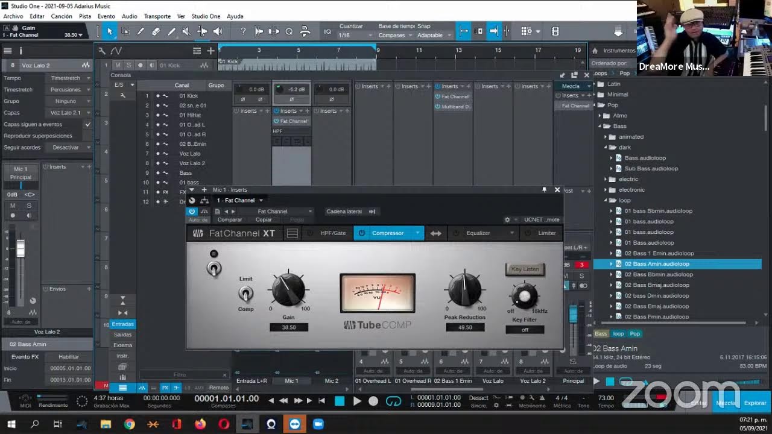This screenshot has height=434, width=772.
Task: Adjust the Peak Reduction knob
Action: coord(464,289)
